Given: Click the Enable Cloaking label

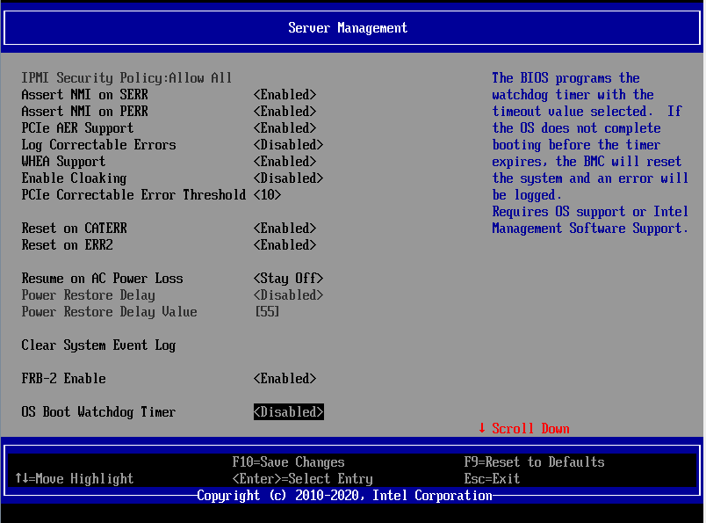Looking at the screenshot, I should point(75,178).
